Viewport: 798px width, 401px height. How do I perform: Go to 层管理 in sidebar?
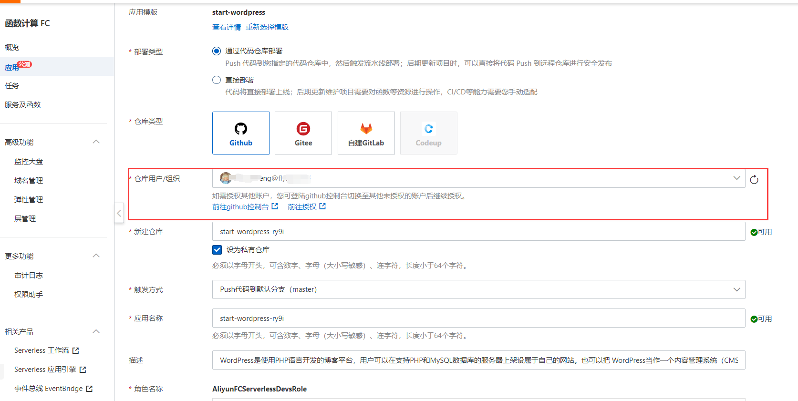[x=25, y=219]
